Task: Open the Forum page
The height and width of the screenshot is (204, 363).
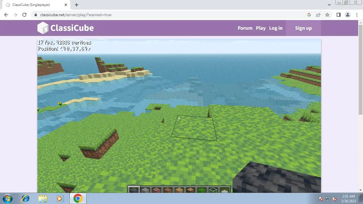Action: coord(245,28)
